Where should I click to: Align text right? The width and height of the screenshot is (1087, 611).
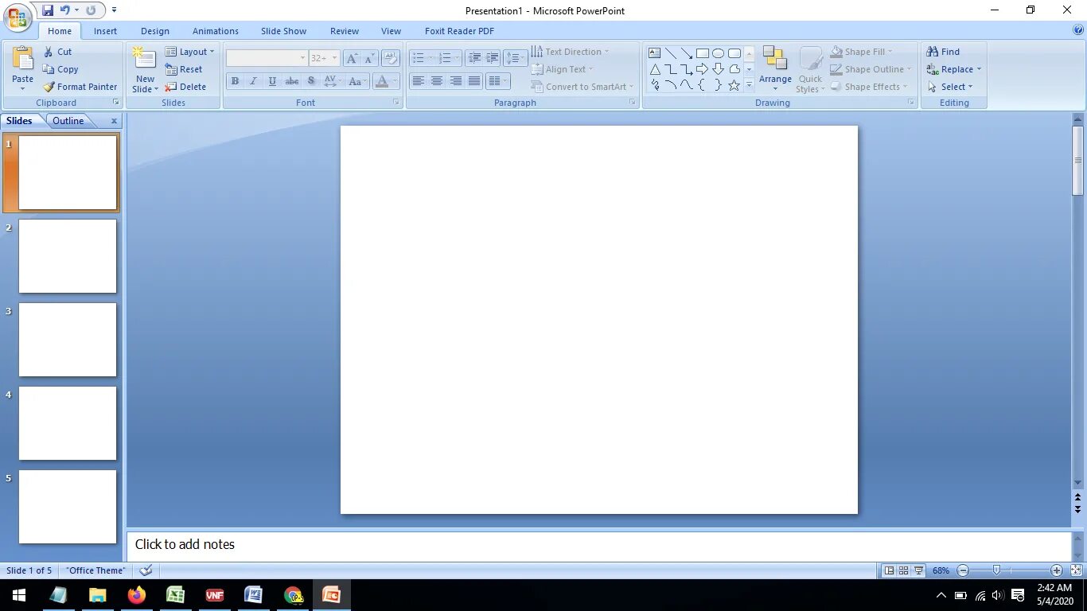pos(456,81)
